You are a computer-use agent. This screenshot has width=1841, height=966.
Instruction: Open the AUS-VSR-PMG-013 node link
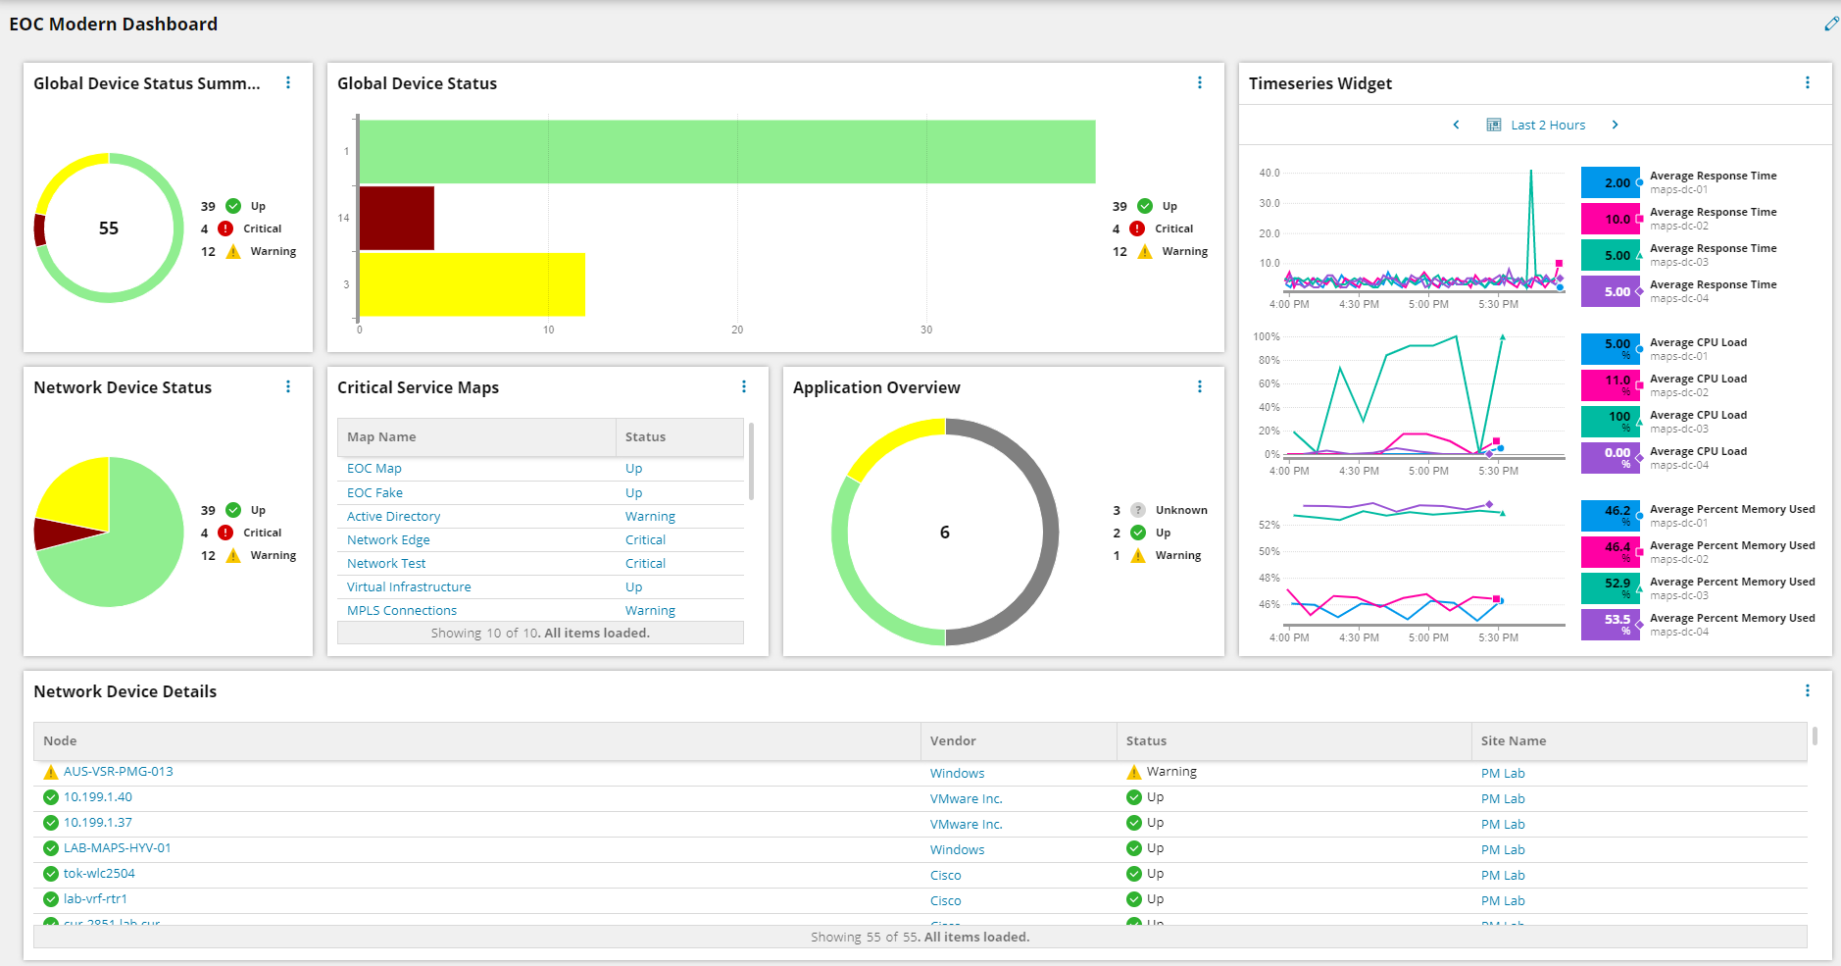(119, 772)
